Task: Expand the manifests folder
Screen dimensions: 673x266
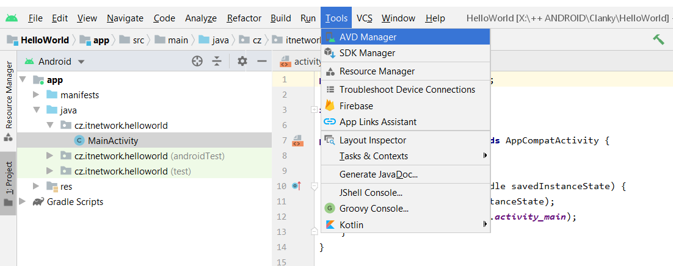Action: [36, 95]
